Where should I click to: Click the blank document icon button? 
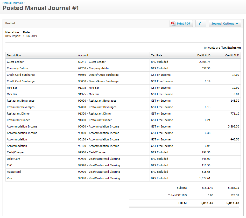201,24
